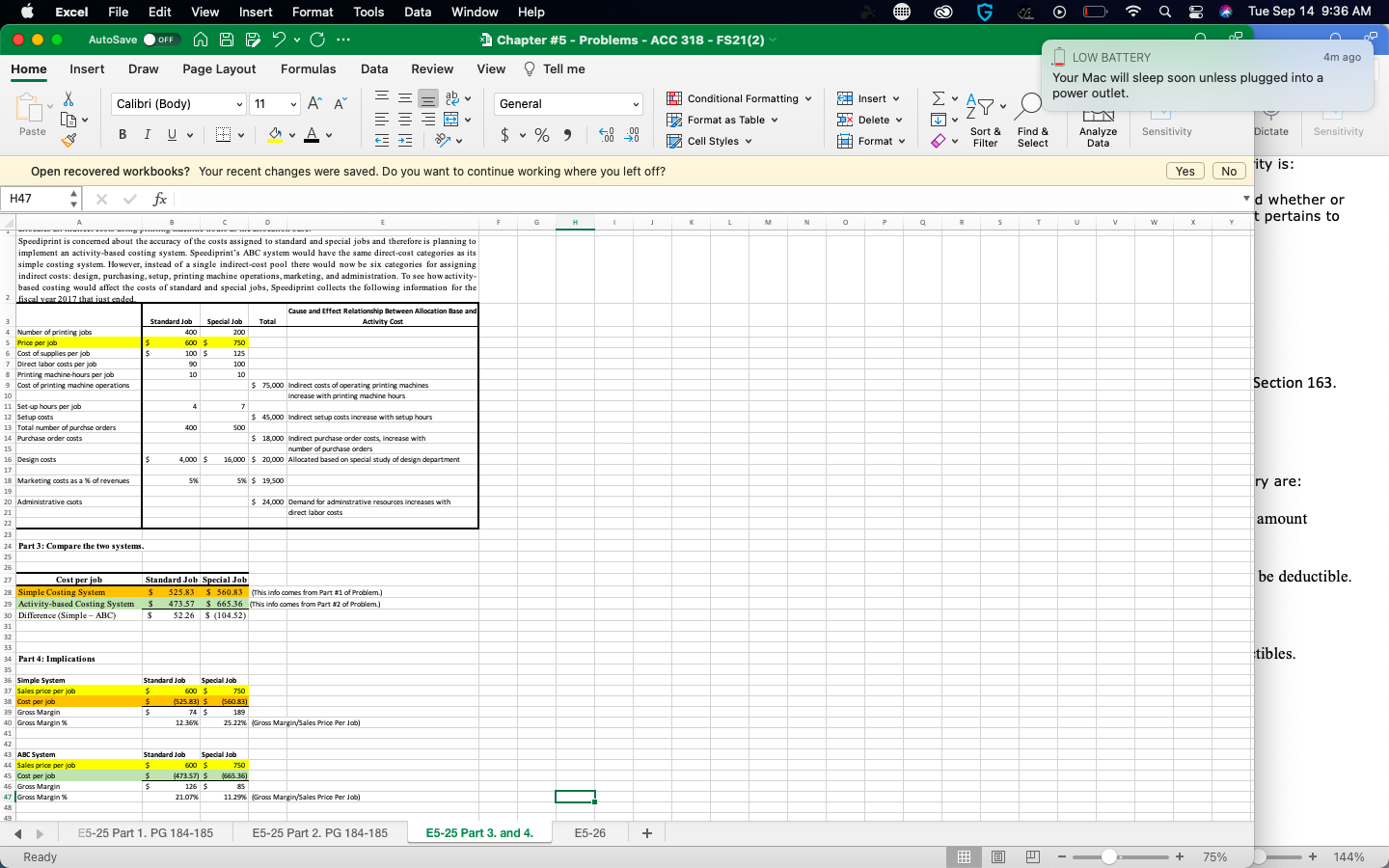Click the Decrease Decimal icon
The width and height of the screenshot is (1389, 868).
632,135
